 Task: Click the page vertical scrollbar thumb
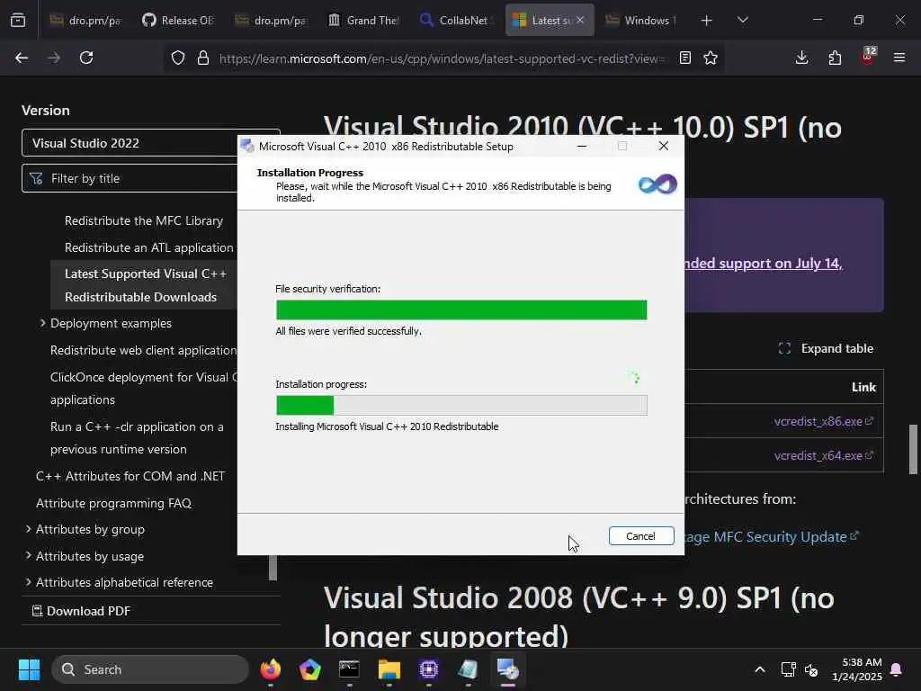(913, 449)
